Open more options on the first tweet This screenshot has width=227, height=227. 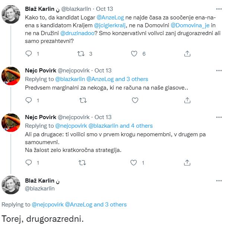[218, 8]
